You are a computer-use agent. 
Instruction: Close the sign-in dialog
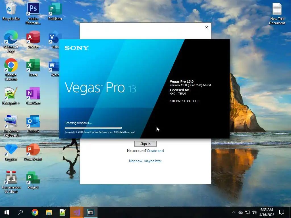point(207,27)
